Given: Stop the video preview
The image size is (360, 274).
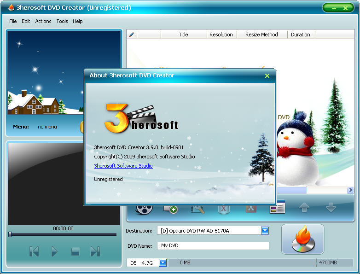Looking at the screenshot, I should 75,251.
